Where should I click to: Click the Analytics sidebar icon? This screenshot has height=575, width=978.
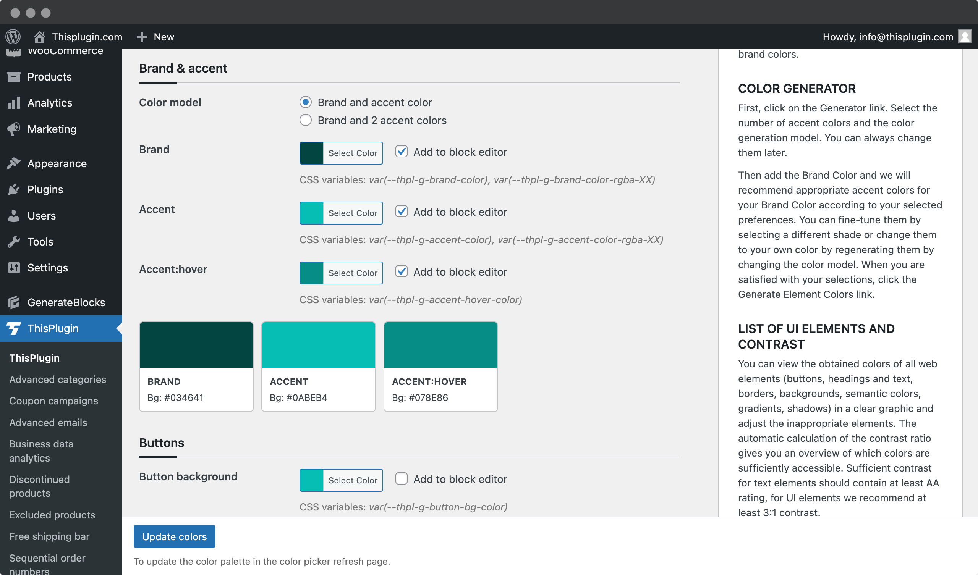coord(14,103)
